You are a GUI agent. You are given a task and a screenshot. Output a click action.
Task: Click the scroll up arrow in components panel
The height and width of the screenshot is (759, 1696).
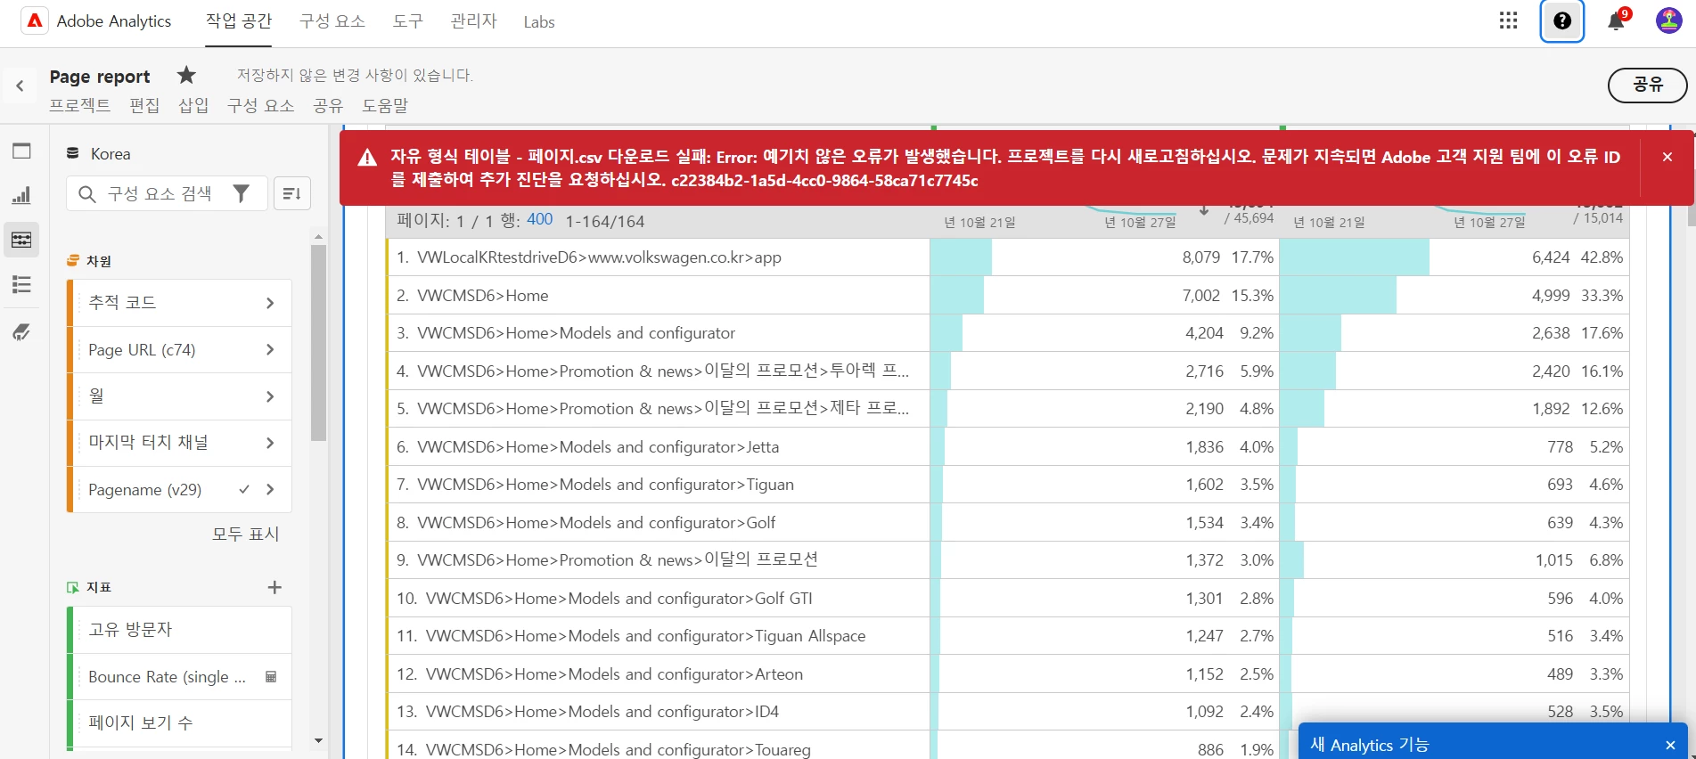(318, 237)
